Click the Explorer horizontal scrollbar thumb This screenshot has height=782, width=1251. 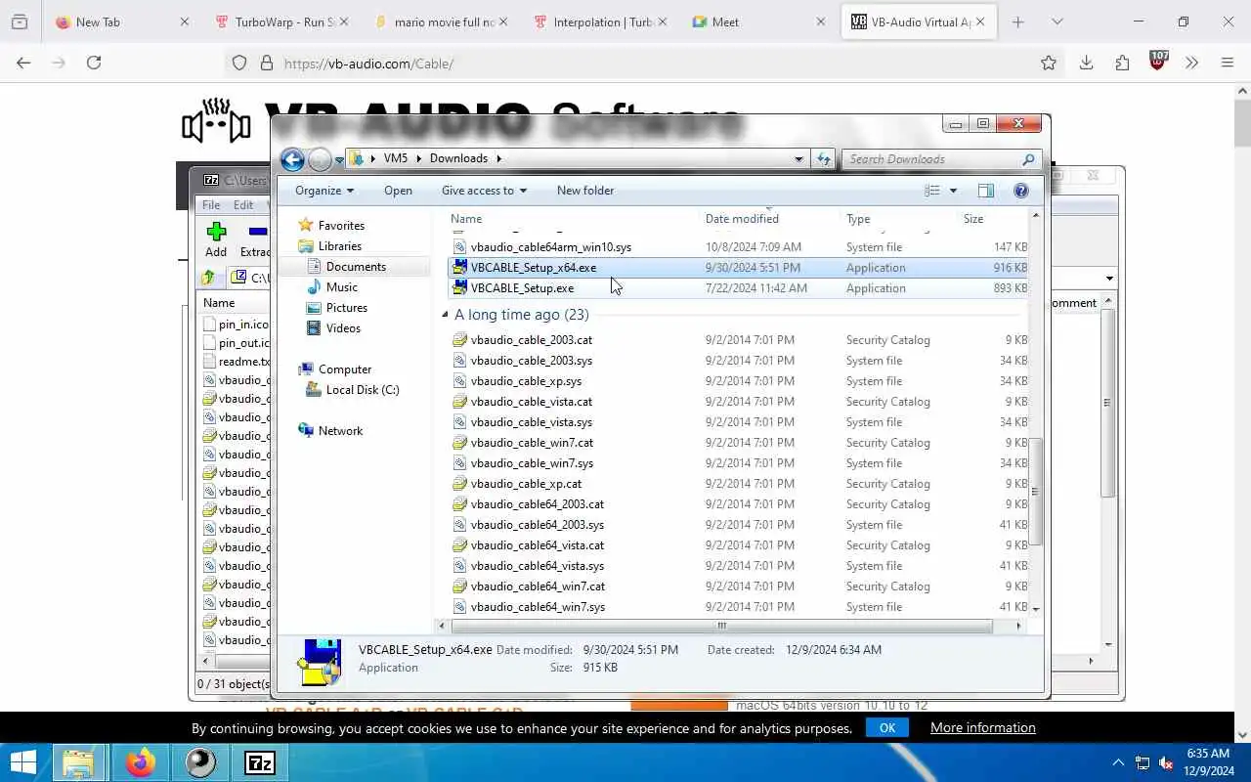[721, 626]
